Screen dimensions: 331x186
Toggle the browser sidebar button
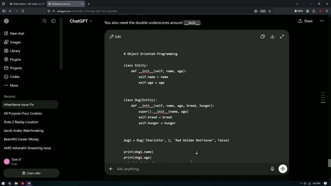[x=4, y=11]
